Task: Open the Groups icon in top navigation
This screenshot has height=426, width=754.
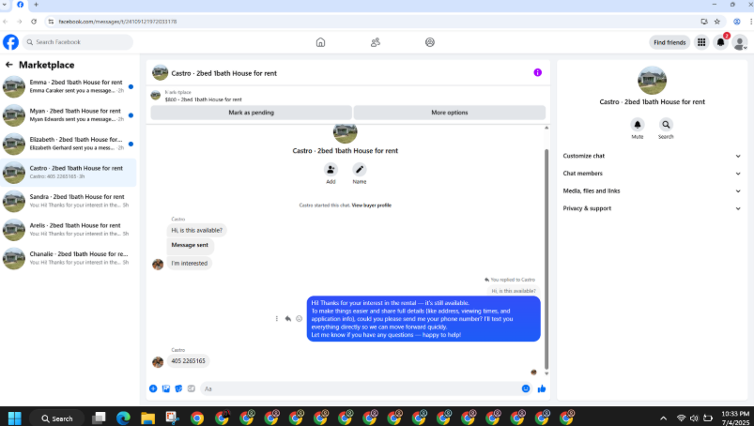Action: (430, 42)
